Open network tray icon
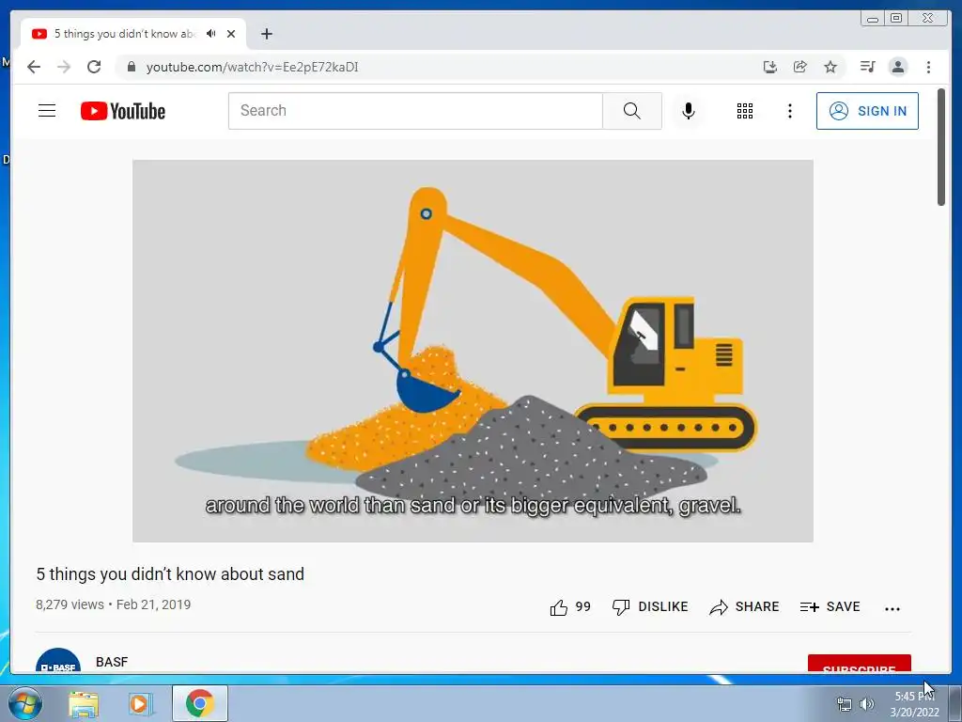The image size is (962, 722). (845, 704)
